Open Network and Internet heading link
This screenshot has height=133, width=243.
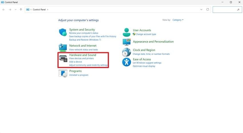click(x=83, y=45)
